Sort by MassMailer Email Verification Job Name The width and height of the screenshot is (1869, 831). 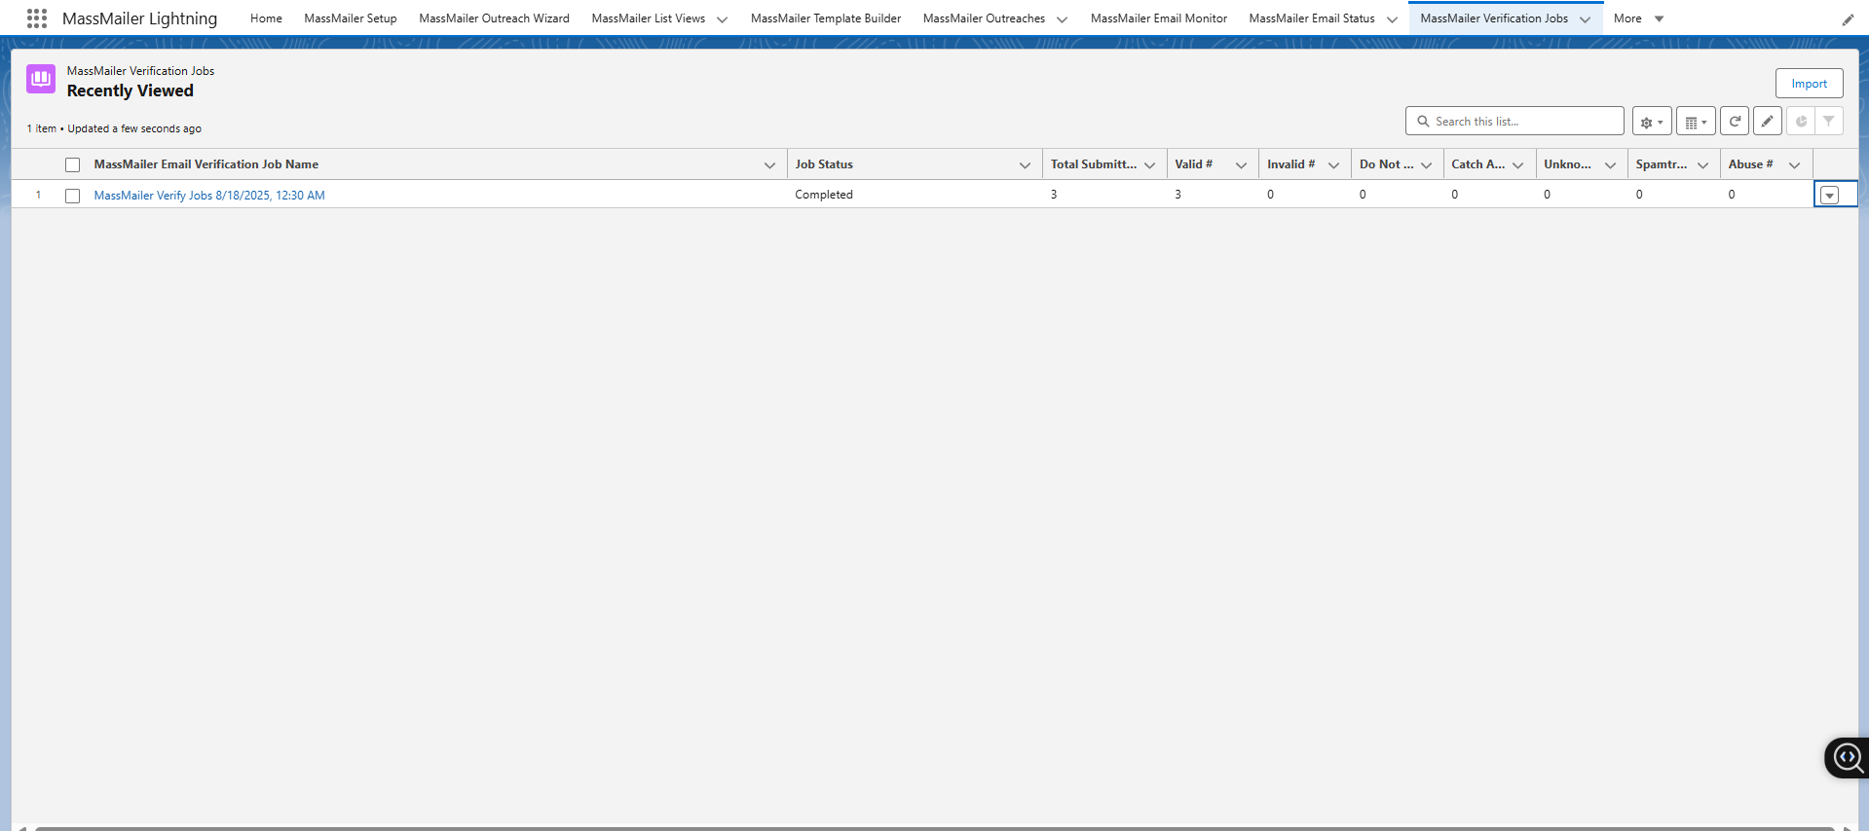coord(206,164)
